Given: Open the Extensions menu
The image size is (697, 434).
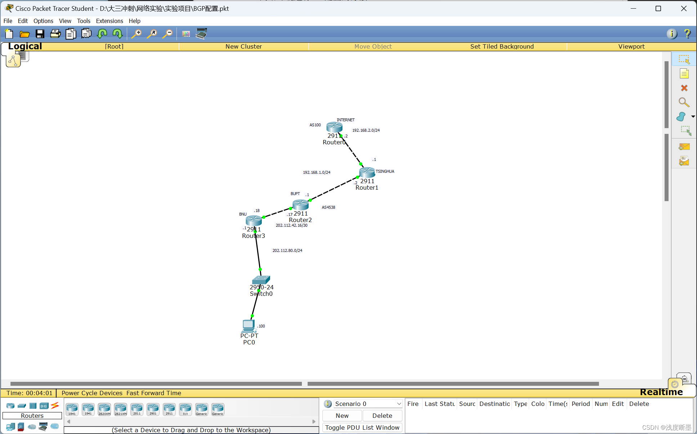Looking at the screenshot, I should pyautogui.click(x=109, y=21).
